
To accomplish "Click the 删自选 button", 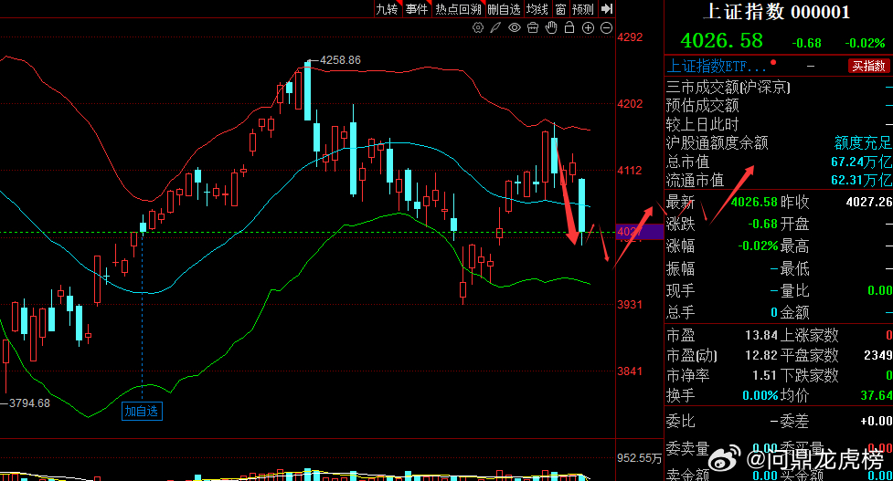I will (504, 9).
